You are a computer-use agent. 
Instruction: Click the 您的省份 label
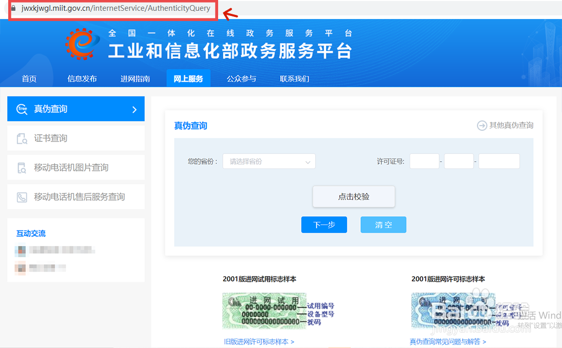pos(203,161)
